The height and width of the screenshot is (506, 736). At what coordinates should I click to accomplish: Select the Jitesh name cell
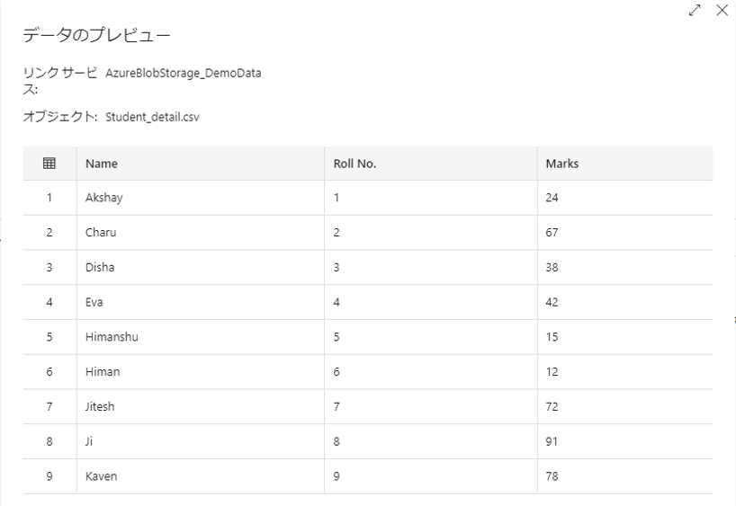[x=100, y=407]
